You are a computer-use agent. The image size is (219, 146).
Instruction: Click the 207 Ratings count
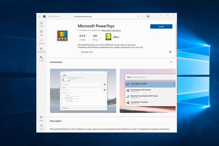[x=95, y=37]
